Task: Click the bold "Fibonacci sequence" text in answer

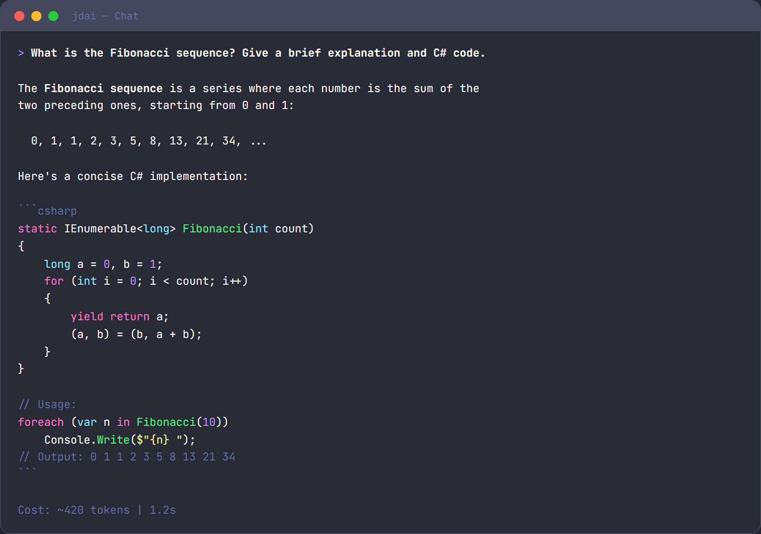Action: pos(103,89)
